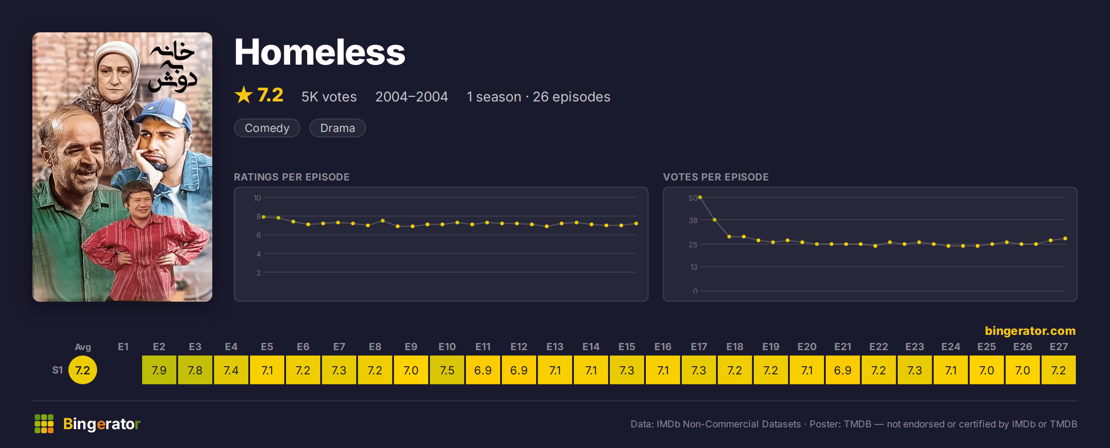Select the first point in ratings chart

coord(264,217)
